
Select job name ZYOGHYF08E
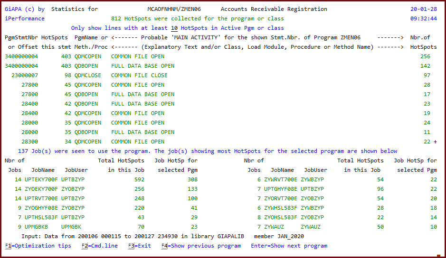[x=41, y=208]
